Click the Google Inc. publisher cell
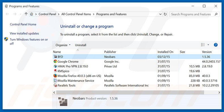 point(111,62)
